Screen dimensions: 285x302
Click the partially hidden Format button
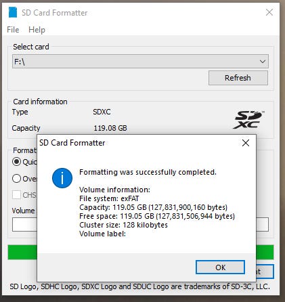pyautogui.click(x=265, y=272)
